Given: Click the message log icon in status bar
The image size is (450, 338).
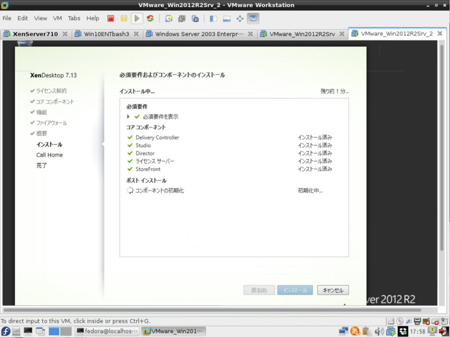Looking at the screenshot, I should tap(444, 321).
